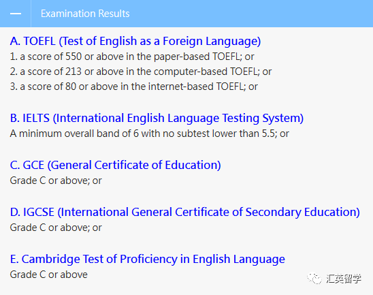This screenshot has width=373, height=295.
Task: Open the TOEFL heading link
Action: (135, 41)
